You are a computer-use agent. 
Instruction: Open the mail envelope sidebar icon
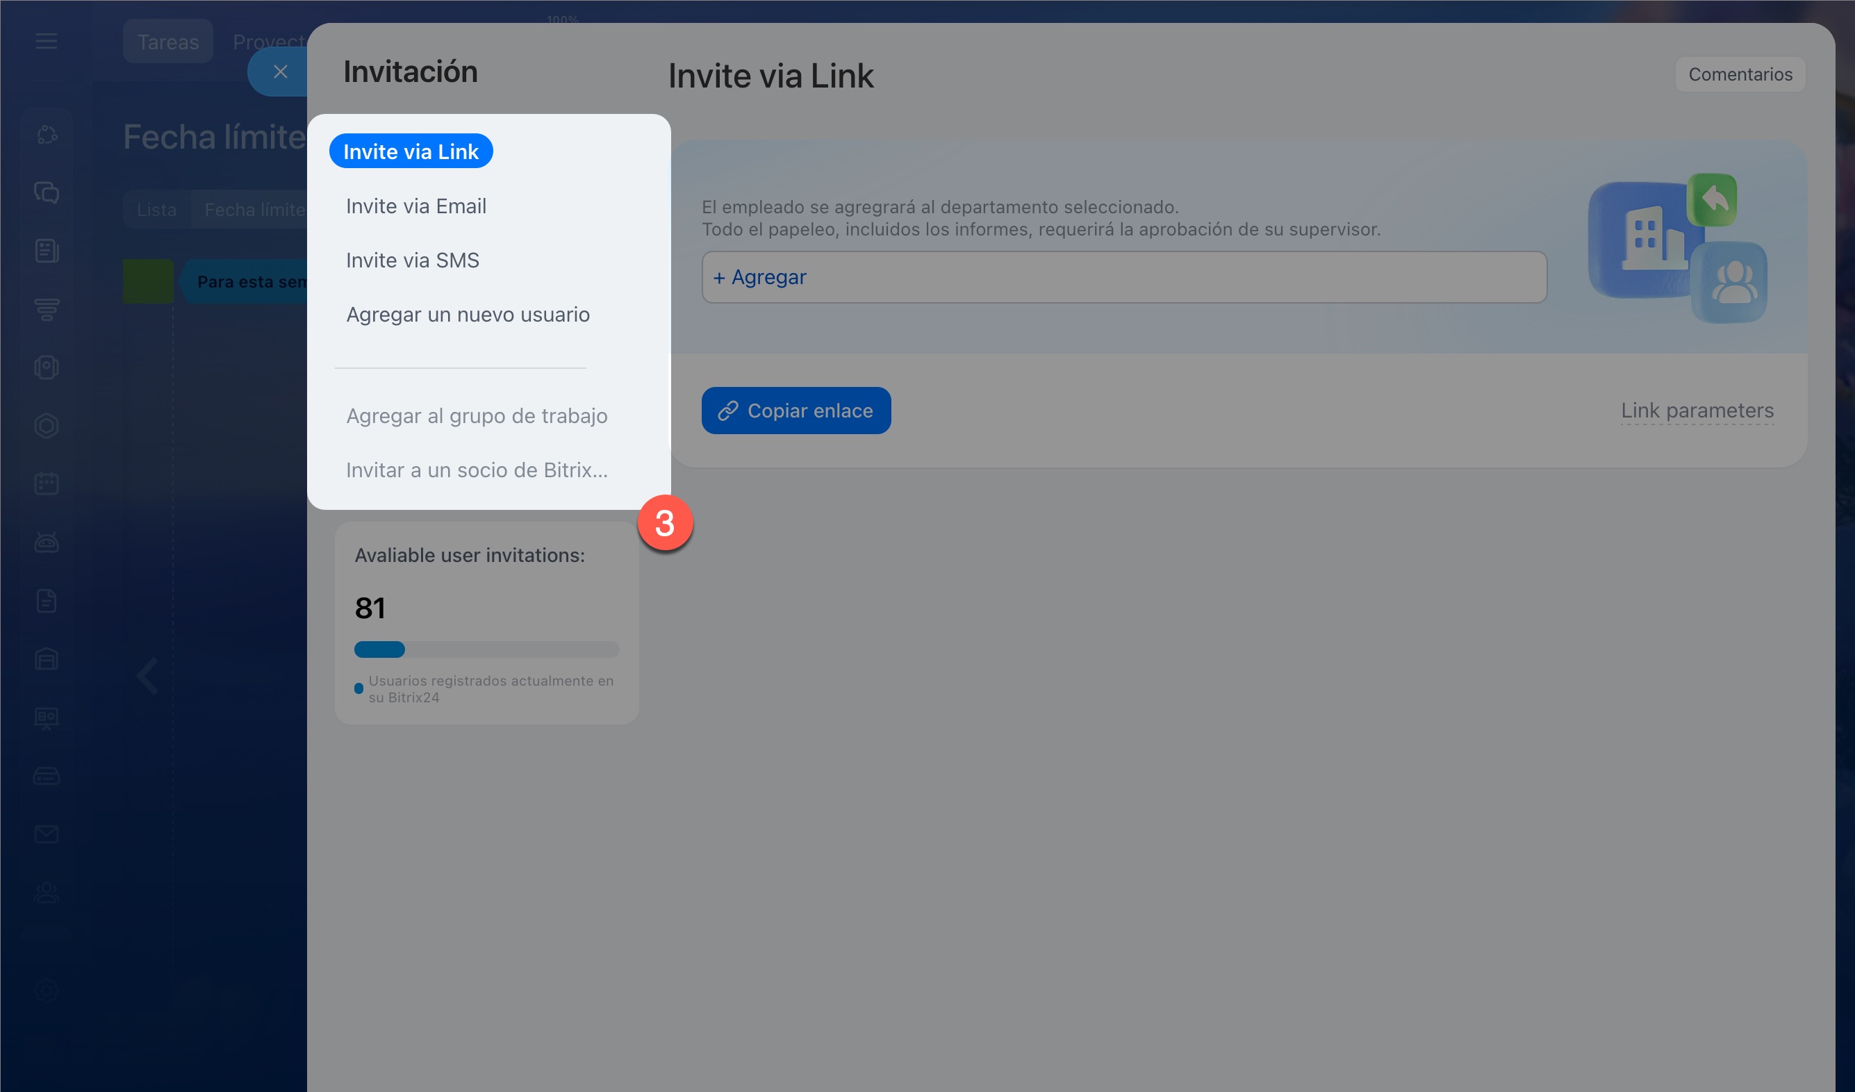[47, 834]
